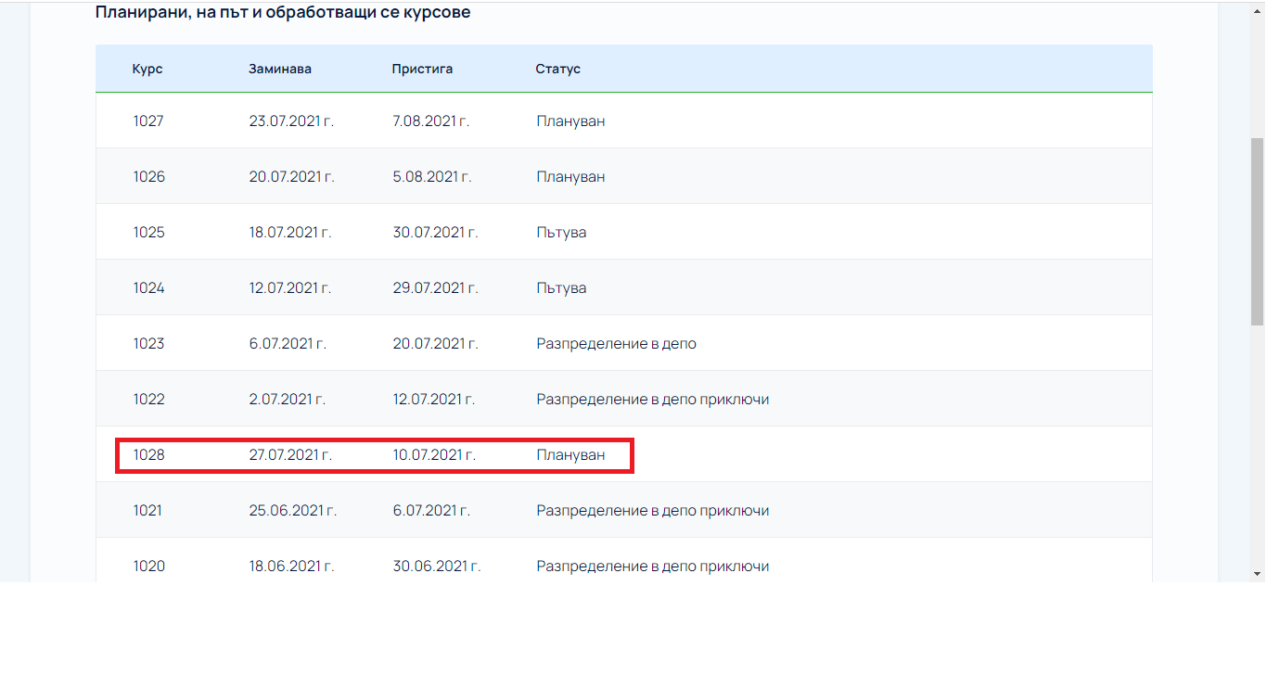1267x675 pixels.
Task: Select course number 1022
Action: click(148, 399)
